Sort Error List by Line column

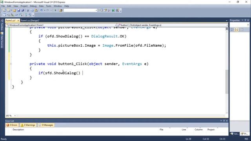coord(184,130)
